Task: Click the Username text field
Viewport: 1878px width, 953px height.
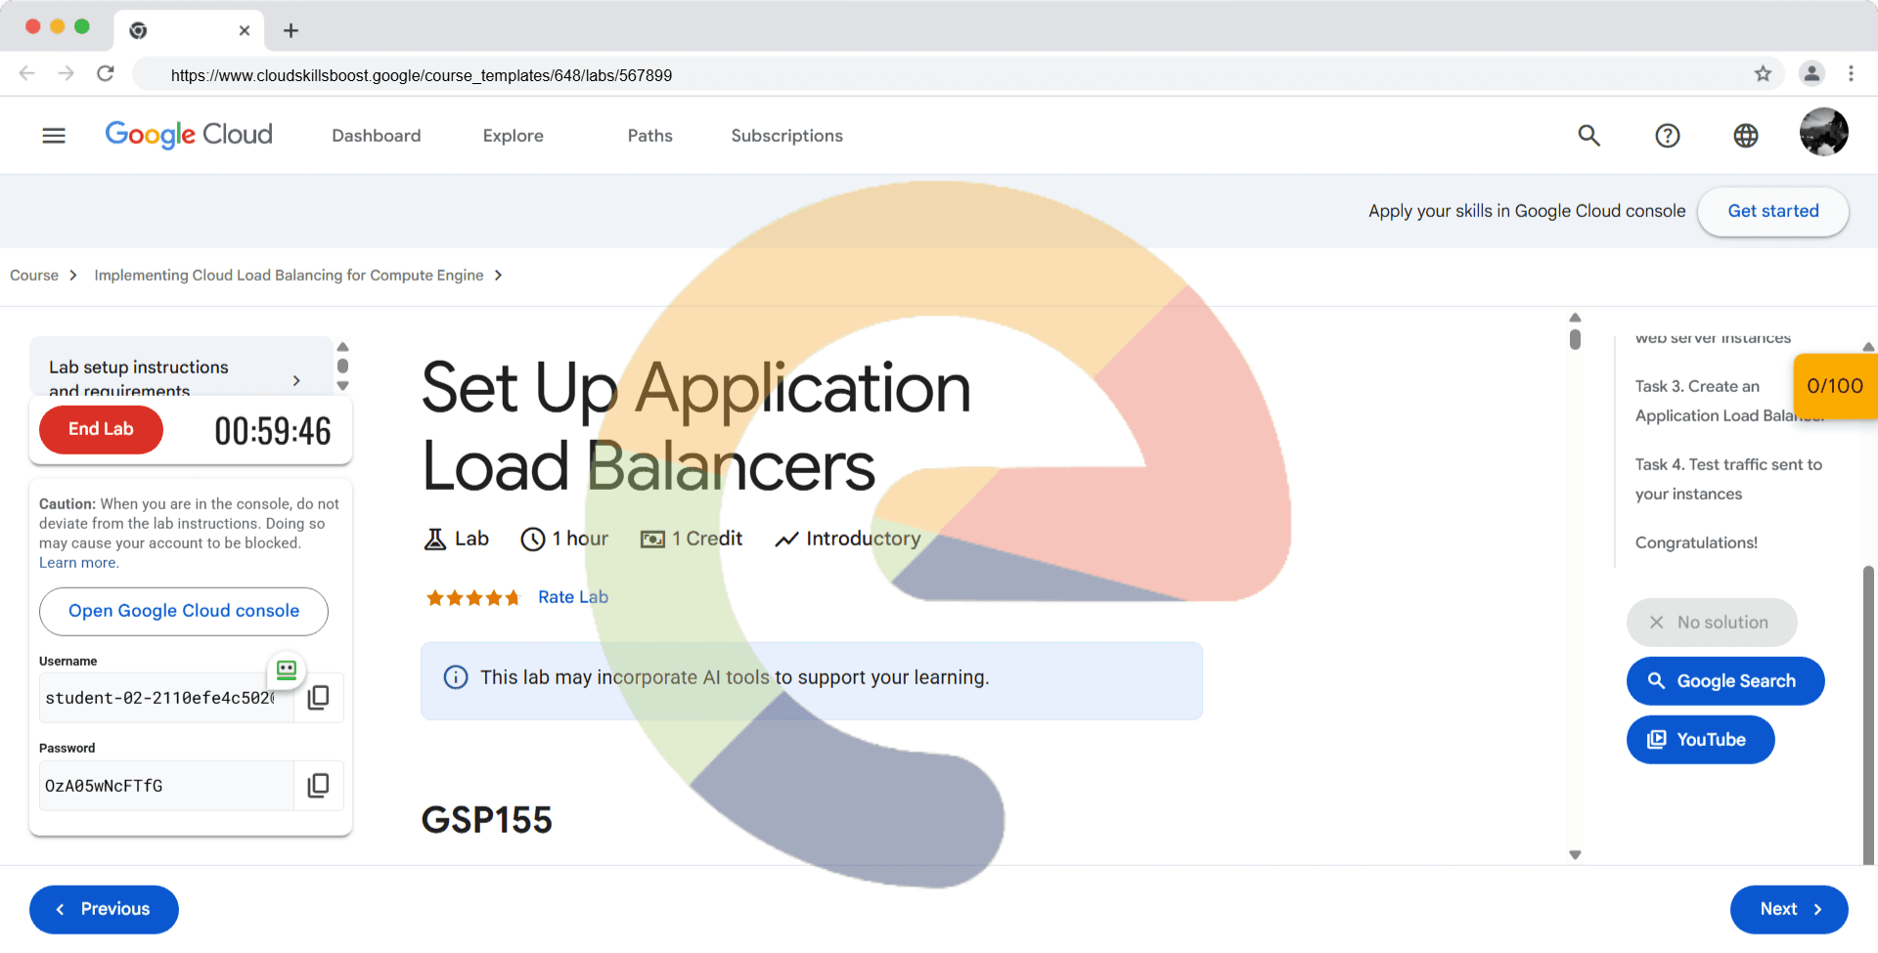Action: [166, 698]
